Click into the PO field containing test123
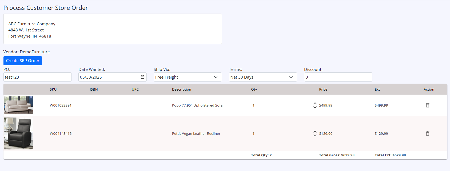Image resolution: width=450 pixels, height=171 pixels. click(x=37, y=77)
